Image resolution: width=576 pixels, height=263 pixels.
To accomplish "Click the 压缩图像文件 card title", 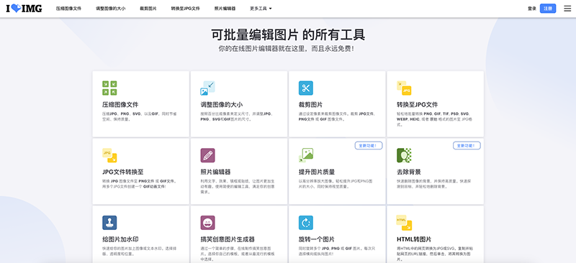I will pyautogui.click(x=120, y=104).
